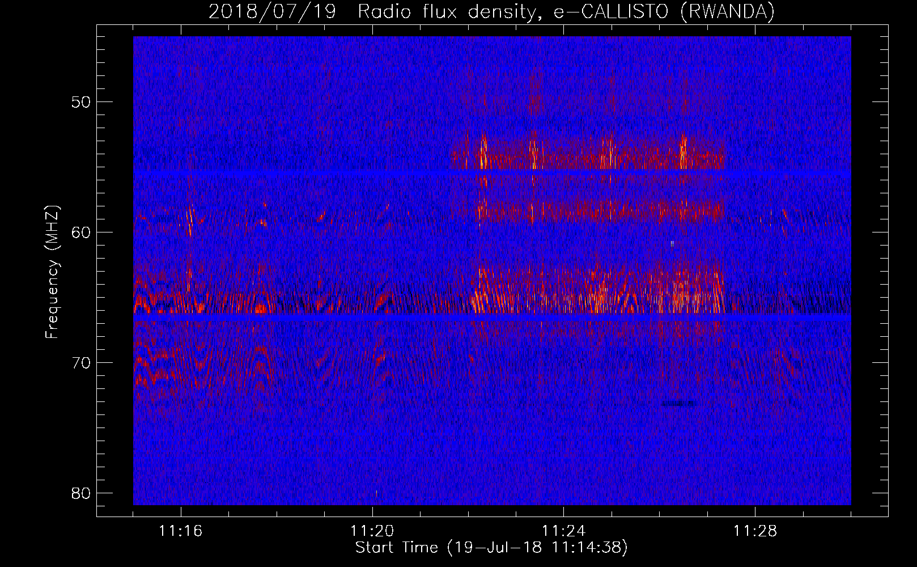917x567 pixels.
Task: Click the 80 frequency tick label
Action: (81, 493)
